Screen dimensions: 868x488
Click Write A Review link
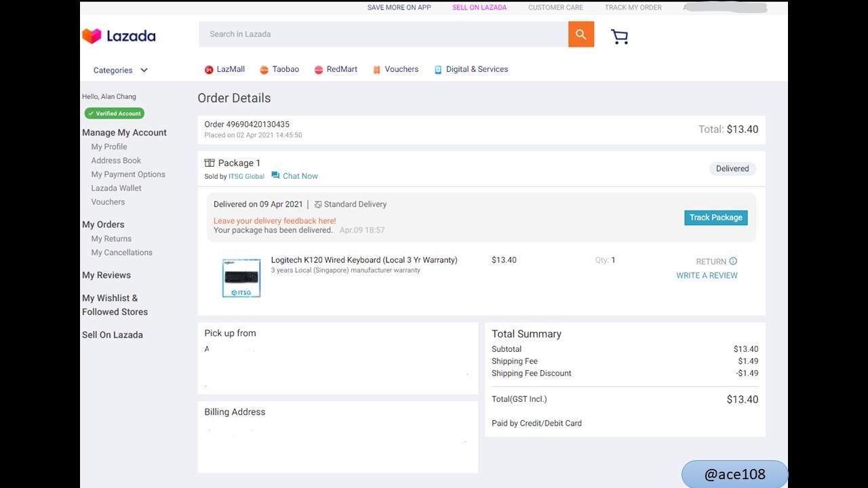[x=707, y=275]
